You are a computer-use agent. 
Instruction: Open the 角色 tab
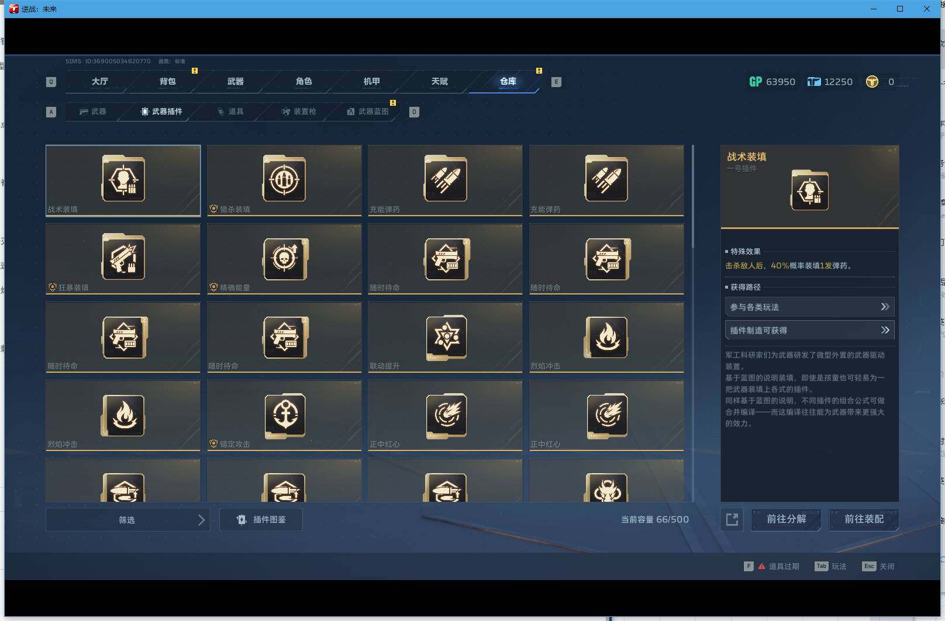[303, 81]
